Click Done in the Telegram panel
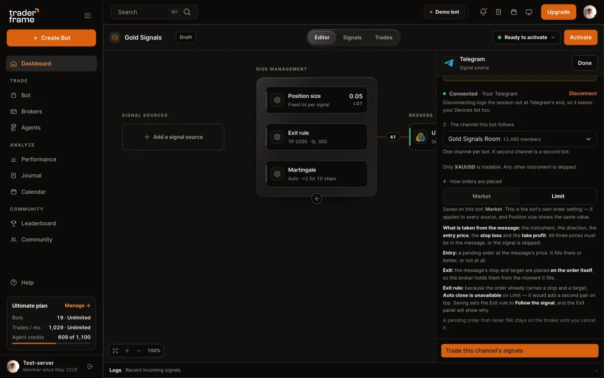Viewport: 604px width, 378px height. (x=585, y=63)
